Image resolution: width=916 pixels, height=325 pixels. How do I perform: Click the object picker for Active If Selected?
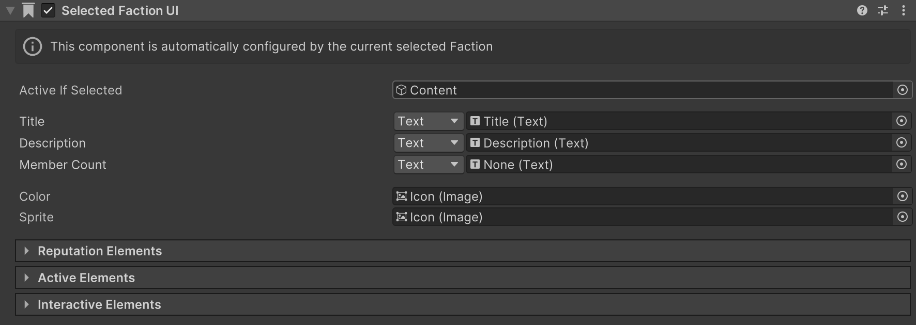pyautogui.click(x=903, y=90)
